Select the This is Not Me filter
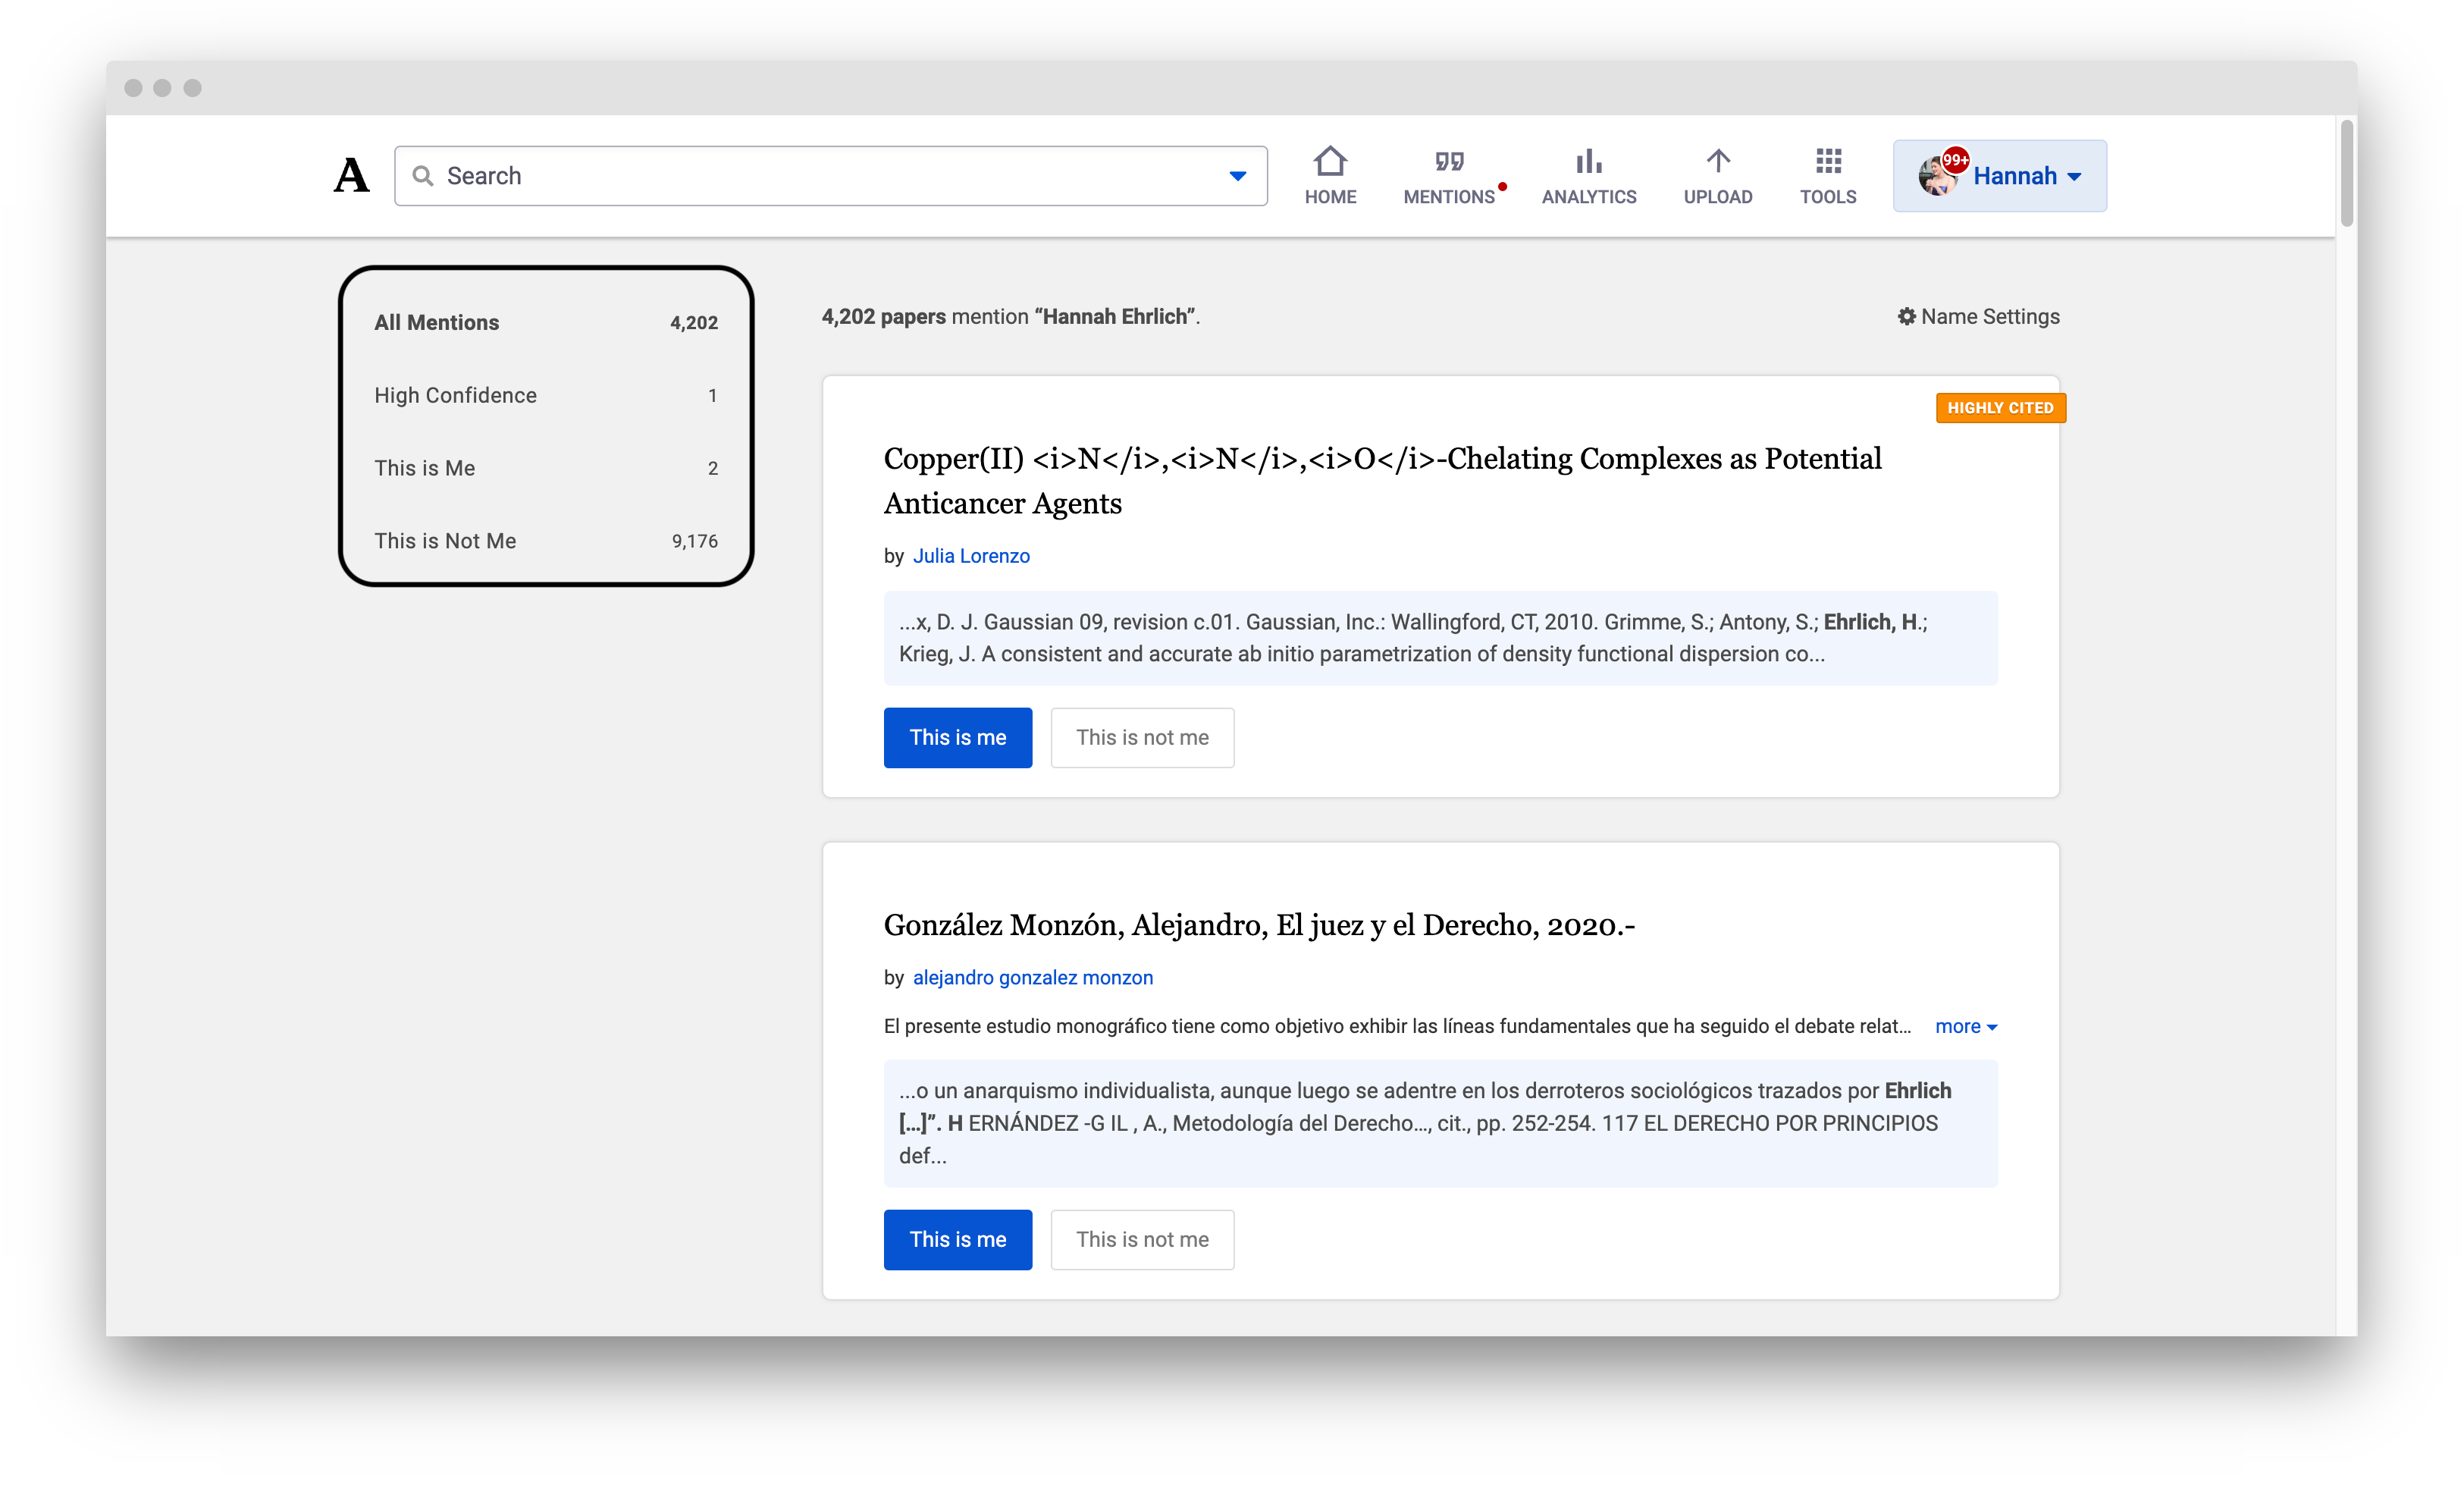 tap(445, 540)
